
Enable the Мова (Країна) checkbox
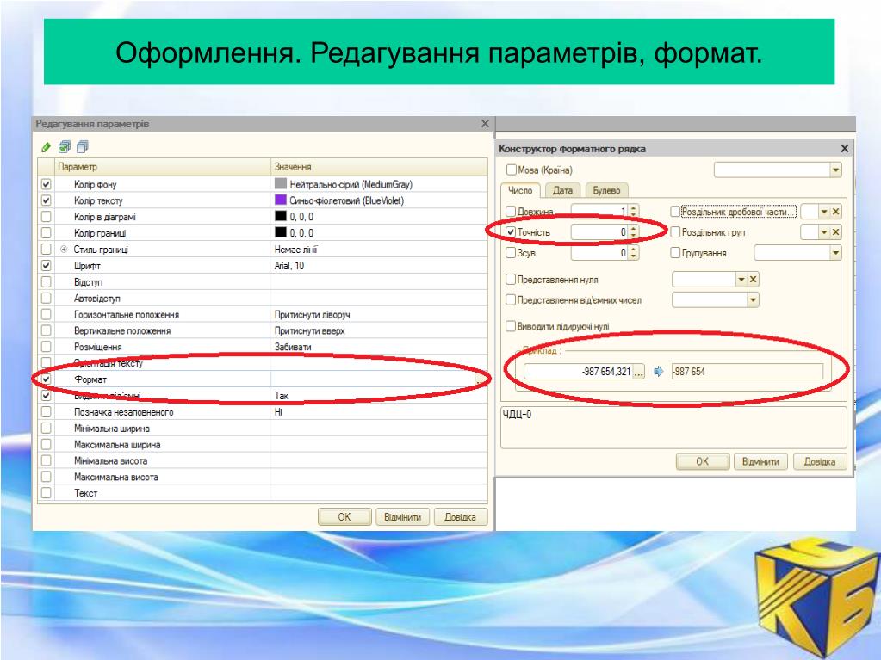512,170
